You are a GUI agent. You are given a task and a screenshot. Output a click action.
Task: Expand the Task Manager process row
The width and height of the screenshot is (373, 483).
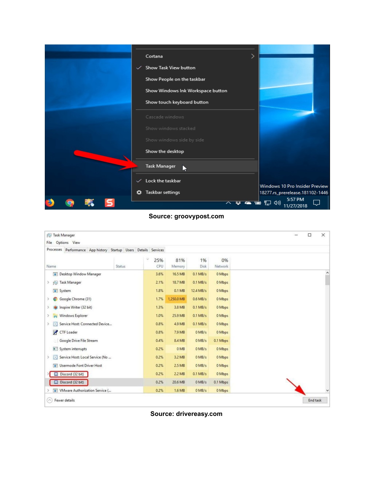pos(48,283)
